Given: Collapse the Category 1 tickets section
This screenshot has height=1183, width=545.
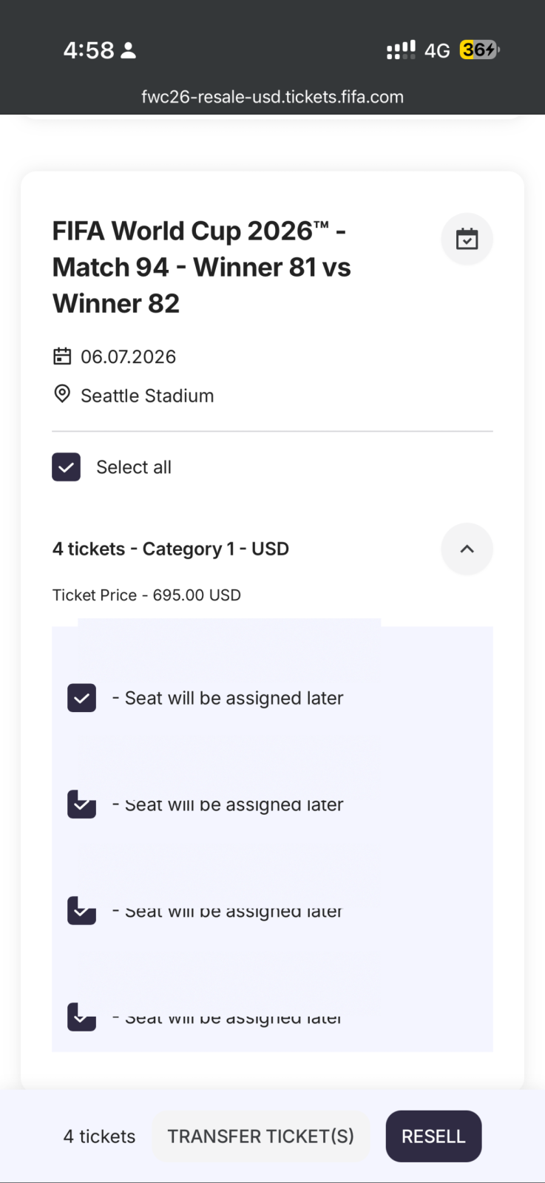Looking at the screenshot, I should [467, 549].
